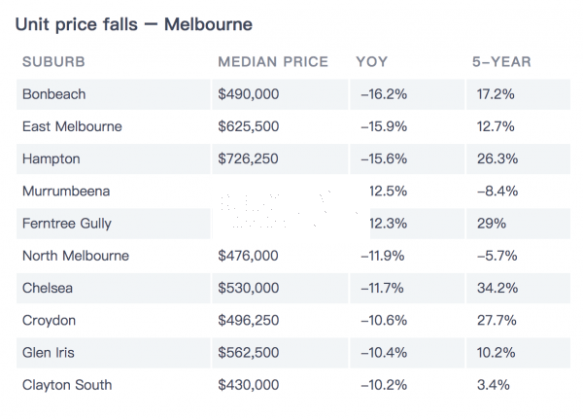The image size is (583, 419).
Task: Select Bonbeach's -16.2% YOY value
Action: 384,94
